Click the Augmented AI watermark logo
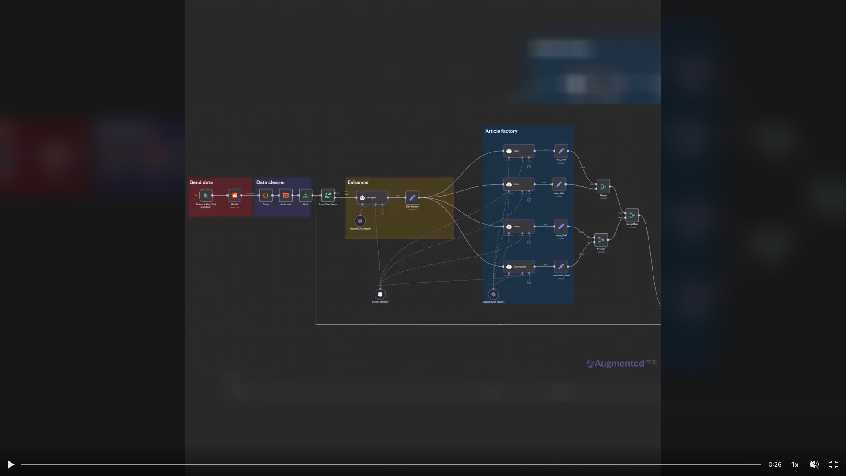The image size is (846, 476). [621, 363]
